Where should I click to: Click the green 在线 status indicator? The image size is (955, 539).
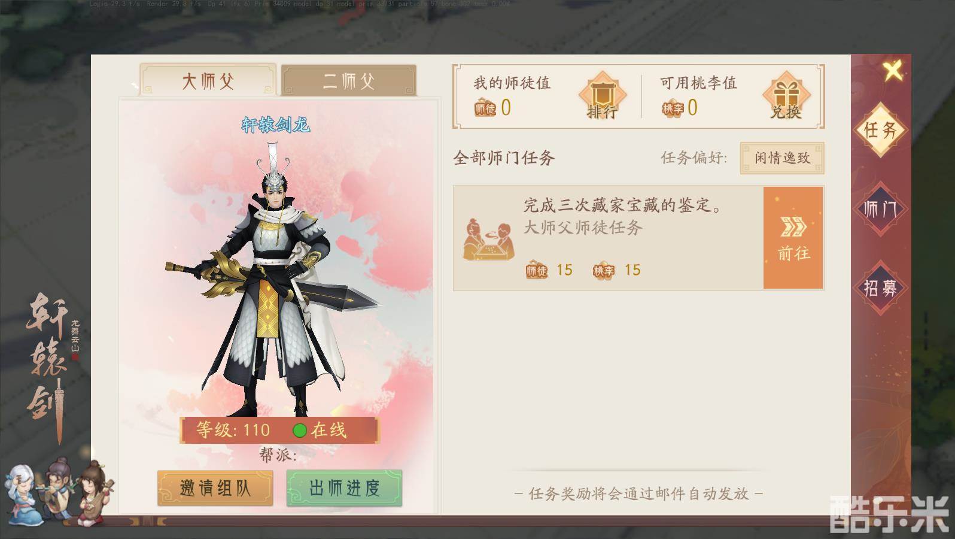pos(300,430)
